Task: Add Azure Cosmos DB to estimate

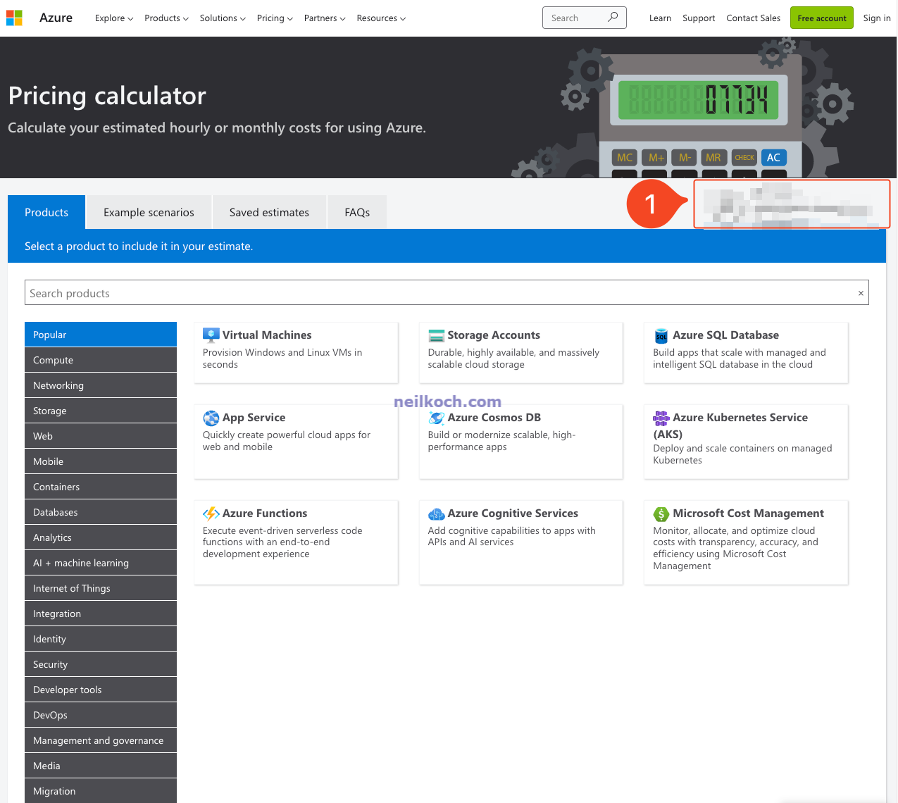Action: click(x=521, y=441)
